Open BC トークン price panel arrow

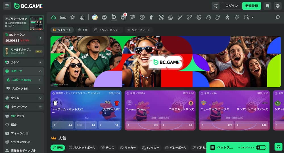(40, 38)
